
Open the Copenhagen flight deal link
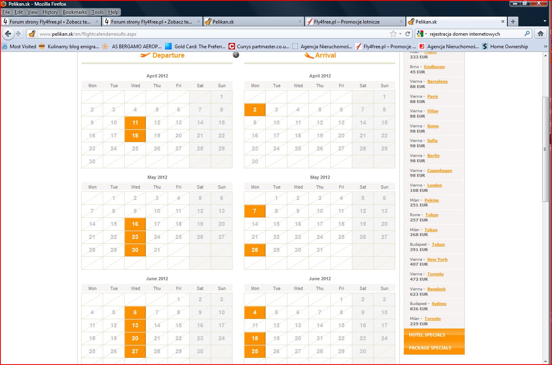coord(440,171)
